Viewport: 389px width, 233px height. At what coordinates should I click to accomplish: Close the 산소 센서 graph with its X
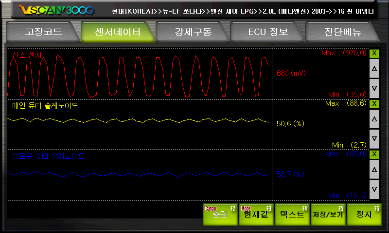click(x=374, y=53)
